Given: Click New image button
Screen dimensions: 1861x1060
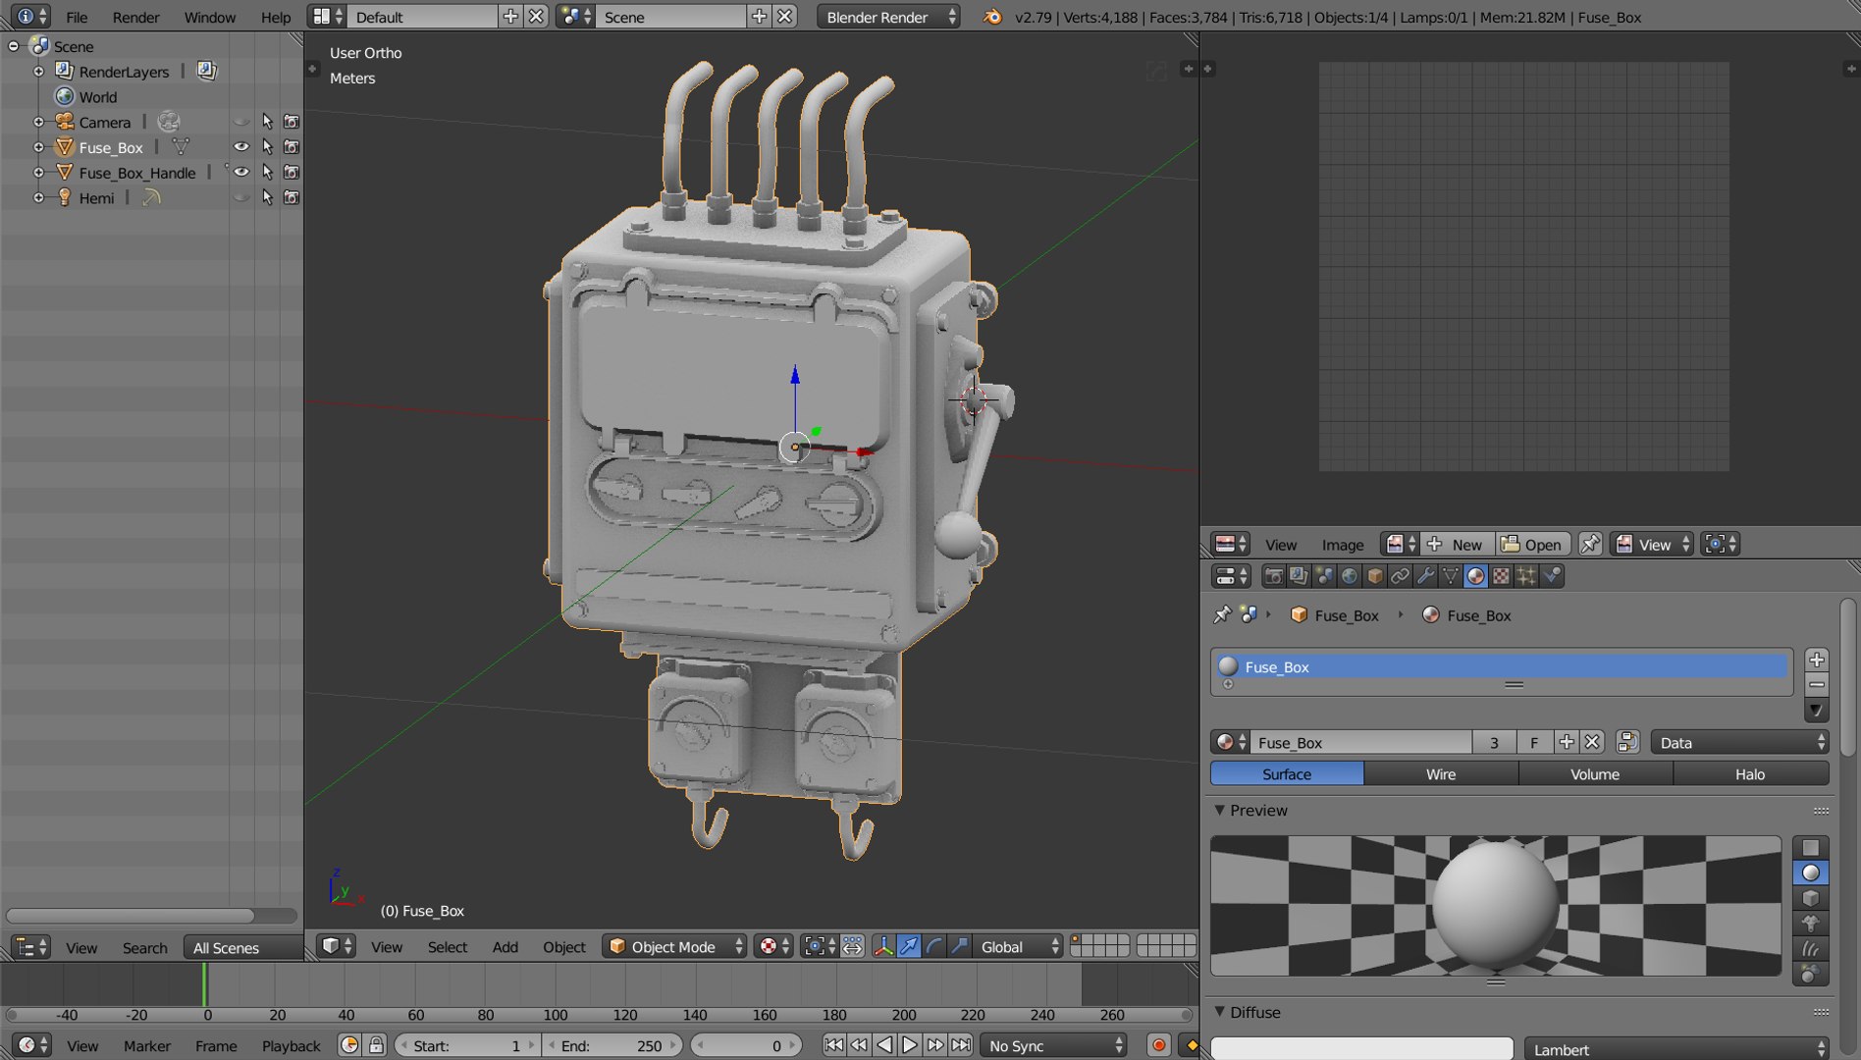Looking at the screenshot, I should pyautogui.click(x=1458, y=544).
